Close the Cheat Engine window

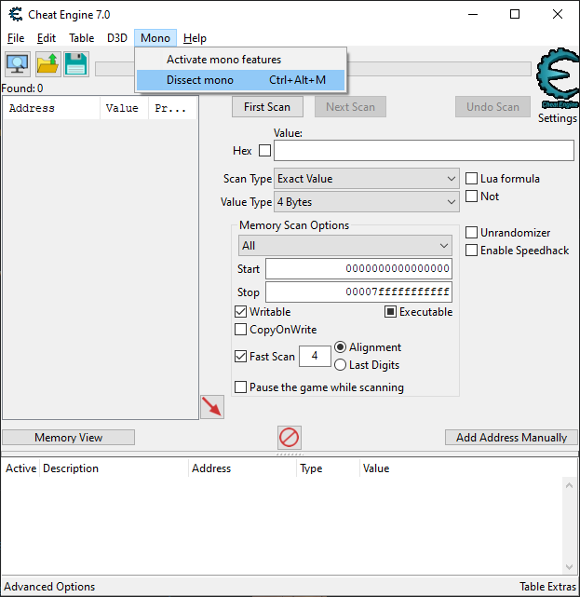click(558, 15)
